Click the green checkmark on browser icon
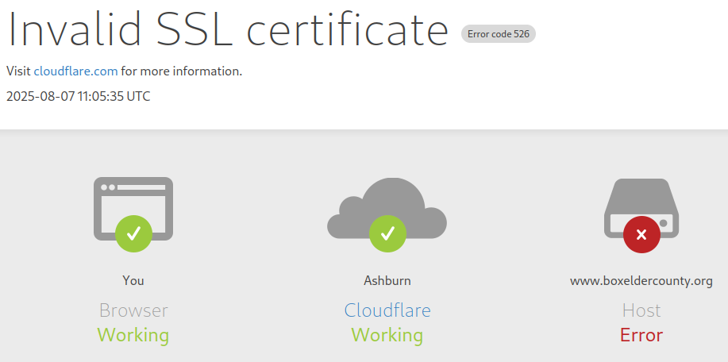This screenshot has height=362, width=728. coord(133,234)
